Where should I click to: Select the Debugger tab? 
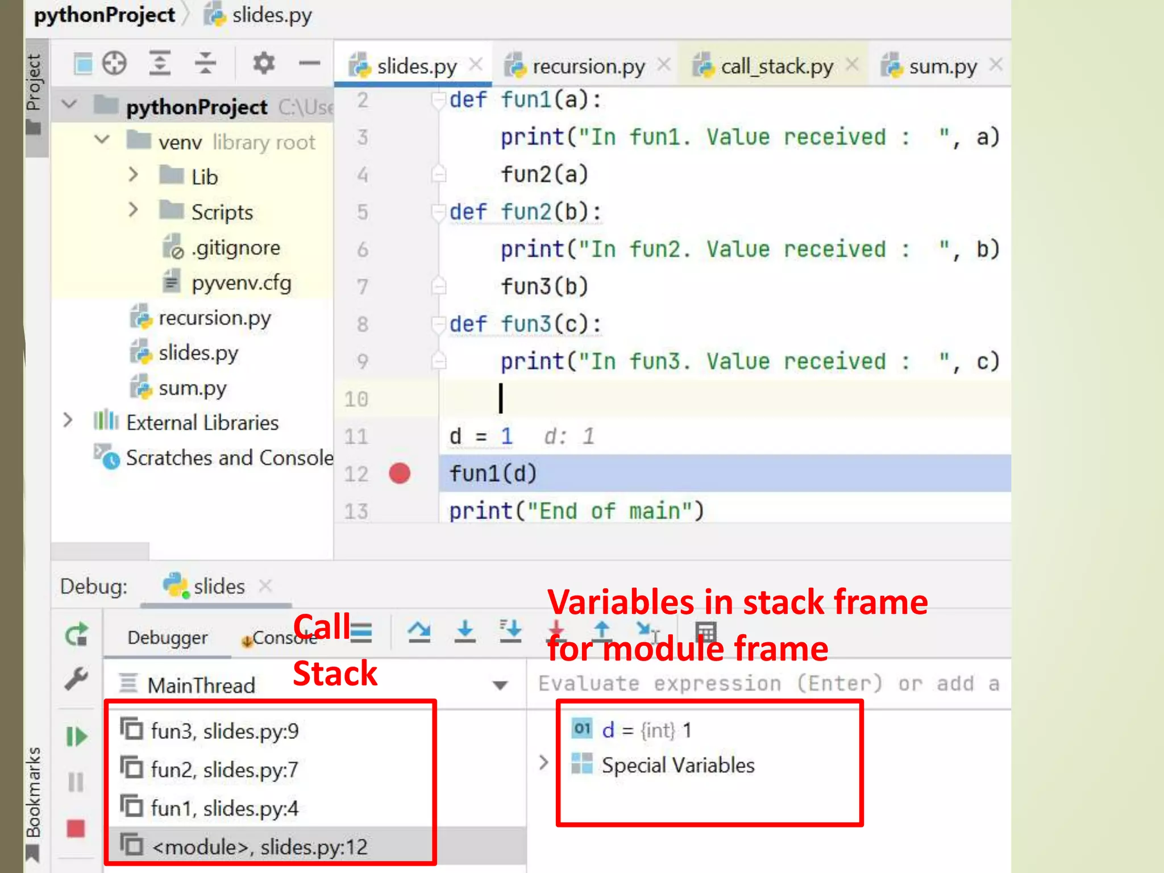[167, 637]
